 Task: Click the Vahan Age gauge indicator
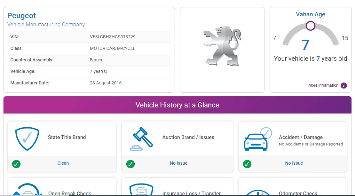[x=310, y=26]
